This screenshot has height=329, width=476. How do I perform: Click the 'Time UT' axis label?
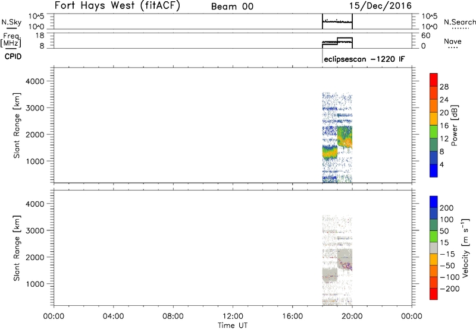coord(233,325)
